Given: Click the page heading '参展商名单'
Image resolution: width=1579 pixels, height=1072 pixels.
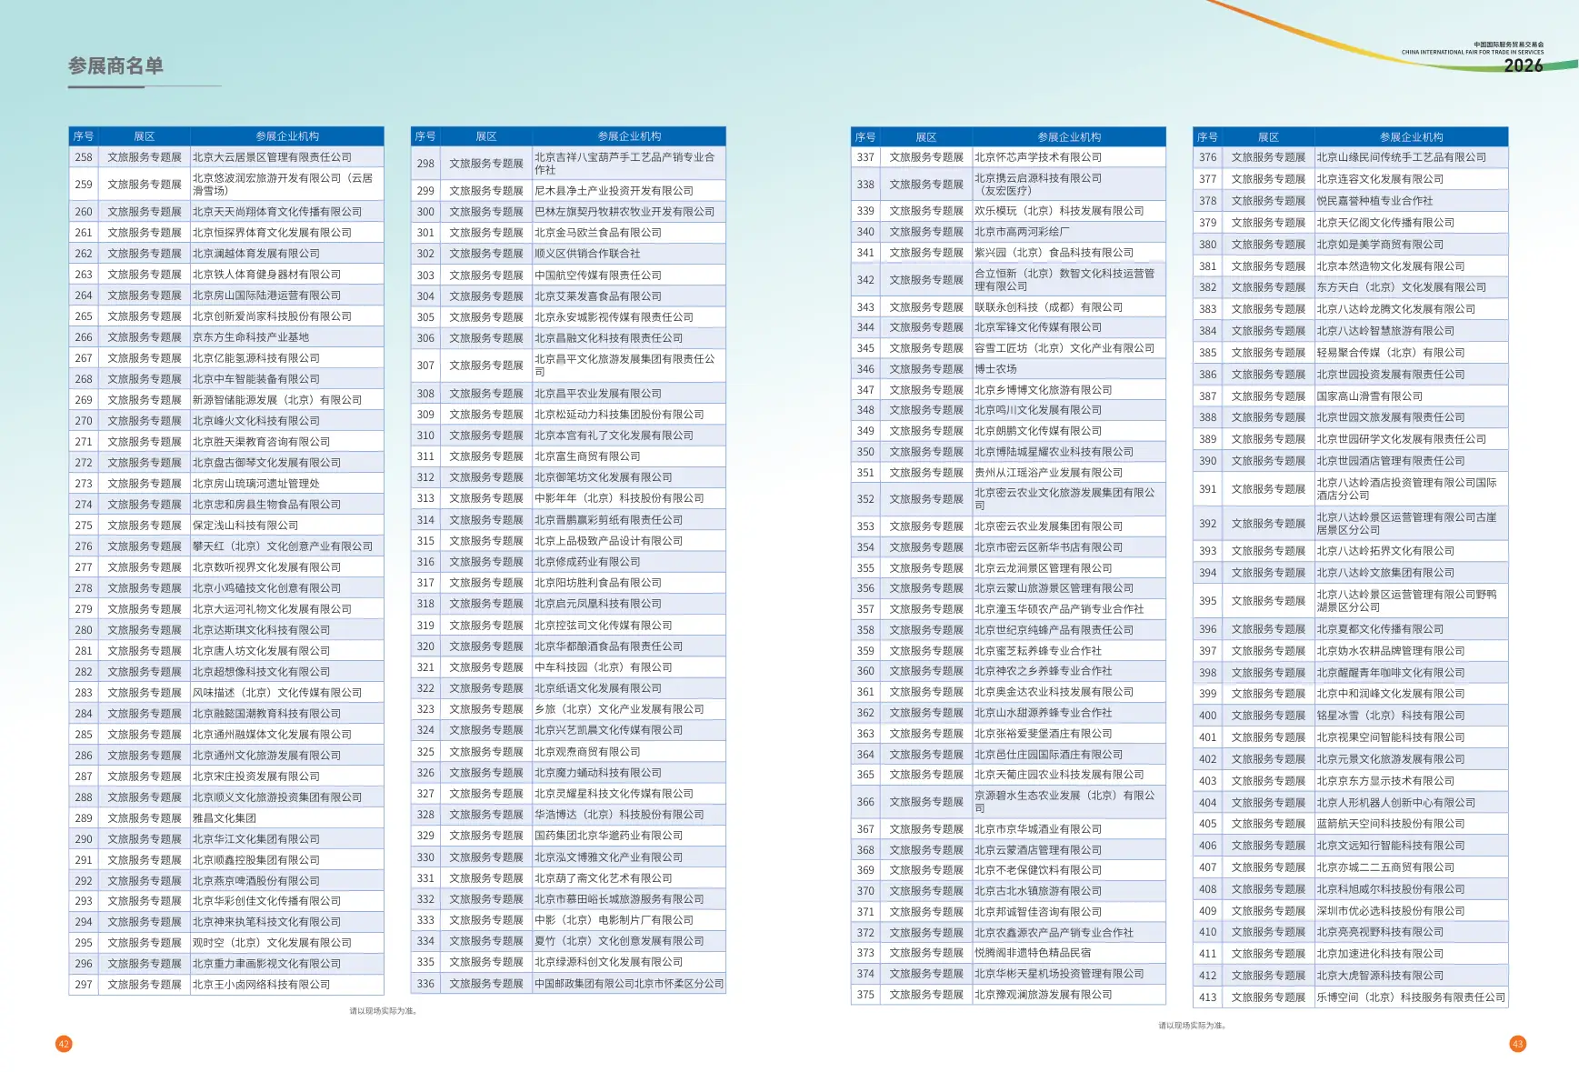Looking at the screenshot, I should point(115,65).
